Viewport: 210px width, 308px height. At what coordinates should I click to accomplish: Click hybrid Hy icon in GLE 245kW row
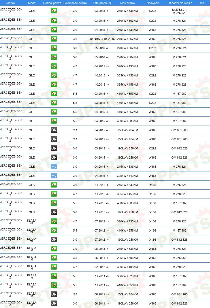[54, 167]
